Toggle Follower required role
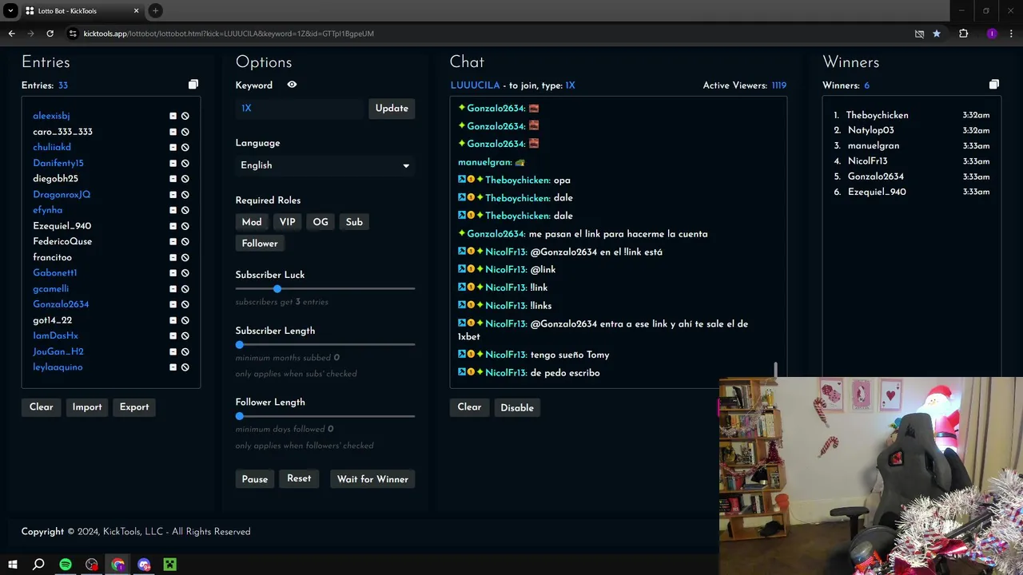 [260, 244]
